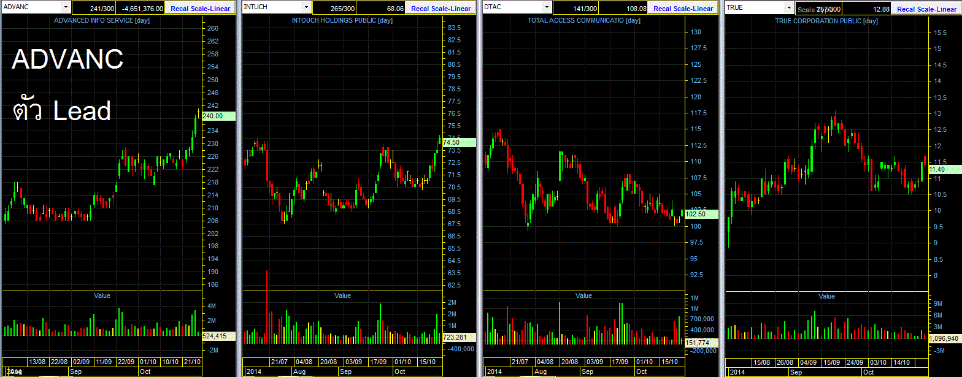This screenshot has height=377, width=962.
Task: Open the TRUE symbol dropdown
Action: (789, 7)
